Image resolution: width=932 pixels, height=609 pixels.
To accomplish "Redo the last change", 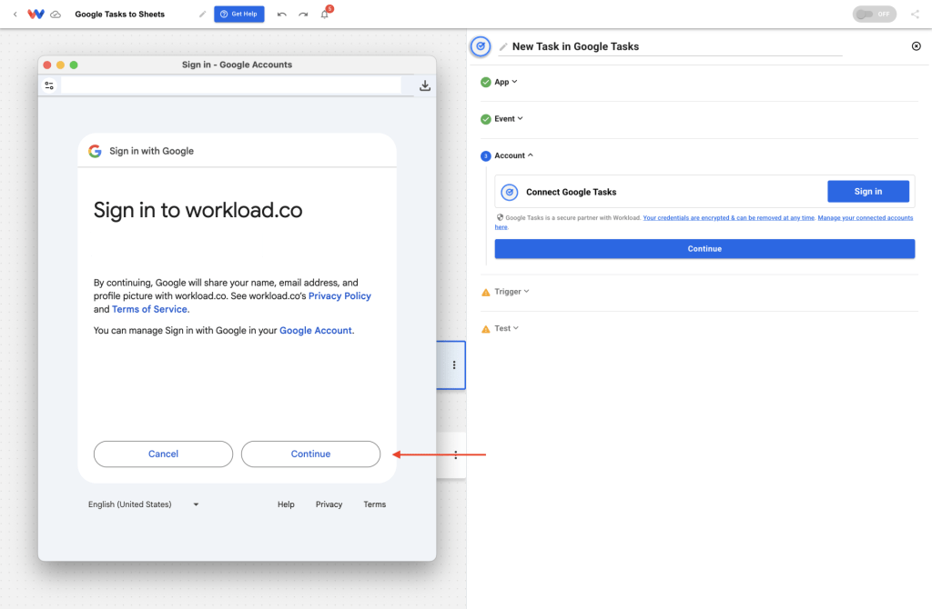I will tap(303, 15).
